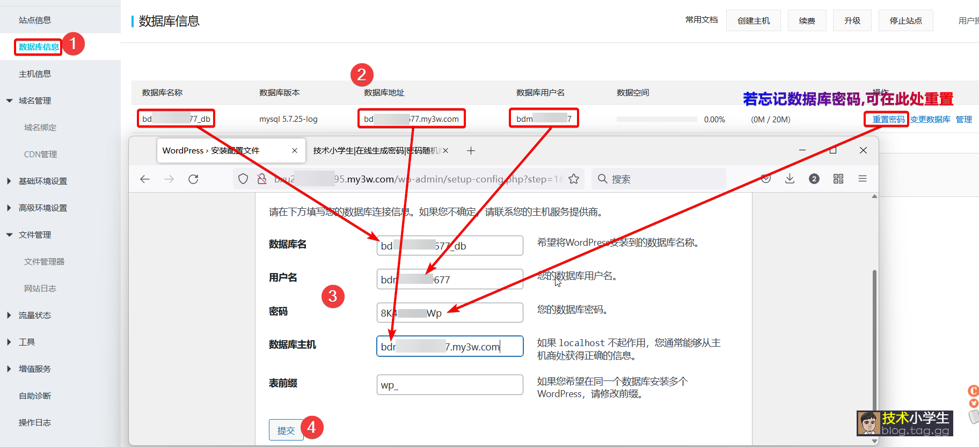Open 主机信息 in the sidebar
This screenshot has height=447, width=979.
pyautogui.click(x=35, y=74)
